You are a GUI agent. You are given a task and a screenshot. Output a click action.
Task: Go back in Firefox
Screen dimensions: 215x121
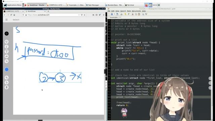(x=5, y=15)
